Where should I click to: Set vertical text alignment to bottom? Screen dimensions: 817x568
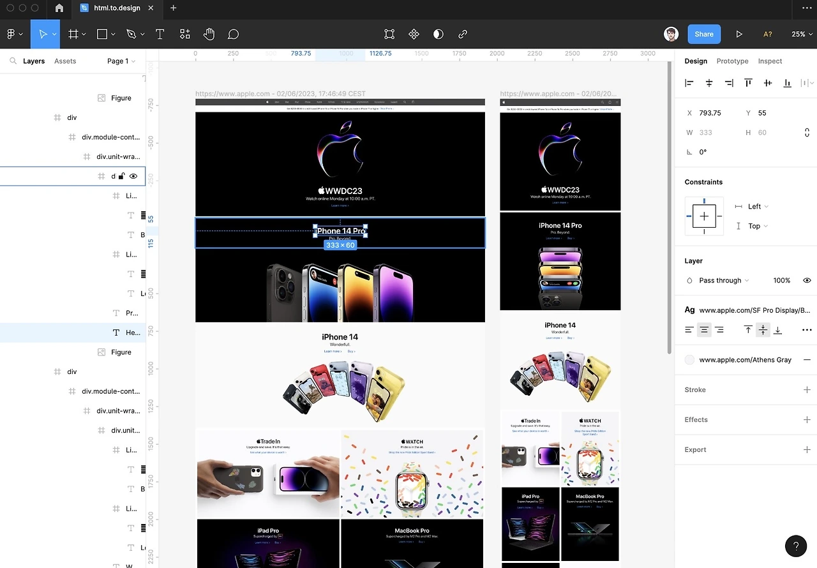(777, 330)
